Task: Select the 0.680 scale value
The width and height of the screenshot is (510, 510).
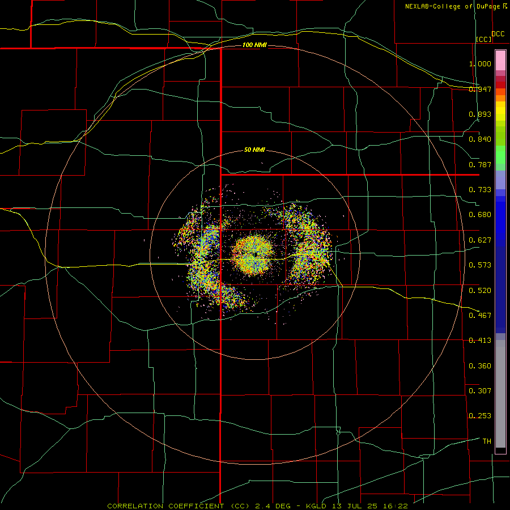Action: point(480,215)
